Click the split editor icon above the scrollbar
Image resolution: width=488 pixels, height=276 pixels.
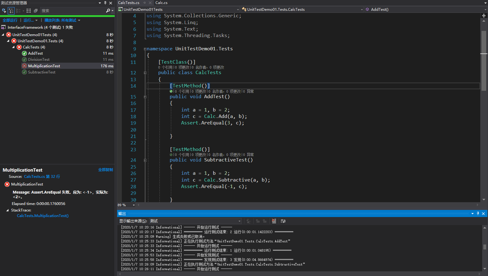tap(484, 15)
